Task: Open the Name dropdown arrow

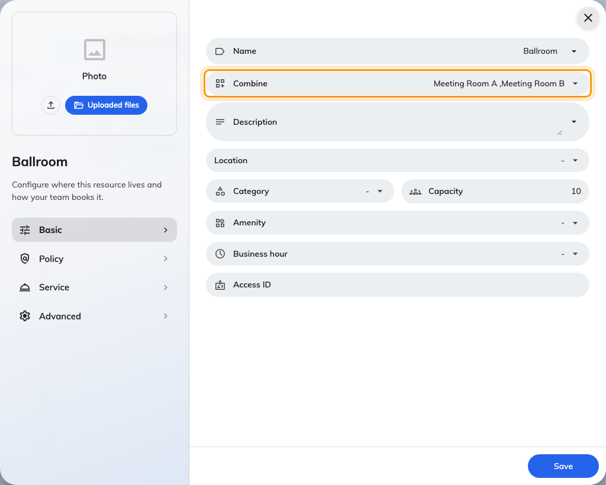Action: pos(574,51)
